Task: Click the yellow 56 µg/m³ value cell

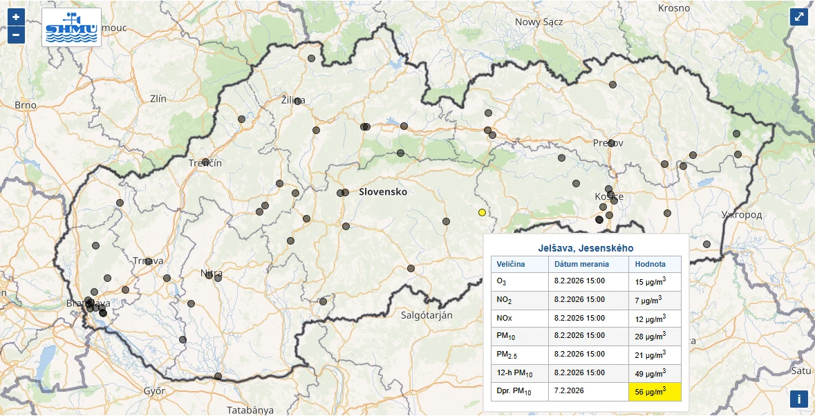Action: (x=654, y=391)
